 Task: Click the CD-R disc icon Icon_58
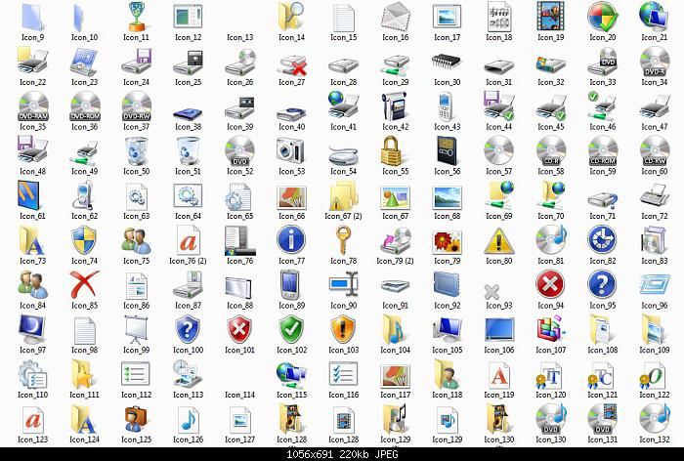tap(551, 151)
